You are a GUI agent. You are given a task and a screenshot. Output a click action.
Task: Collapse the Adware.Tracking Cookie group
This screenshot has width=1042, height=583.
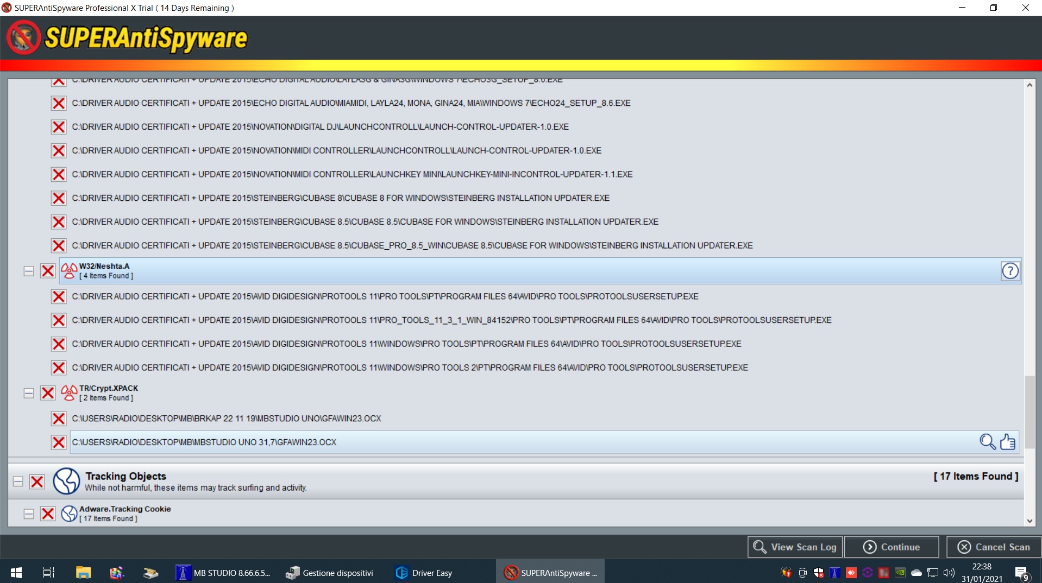[x=29, y=514]
